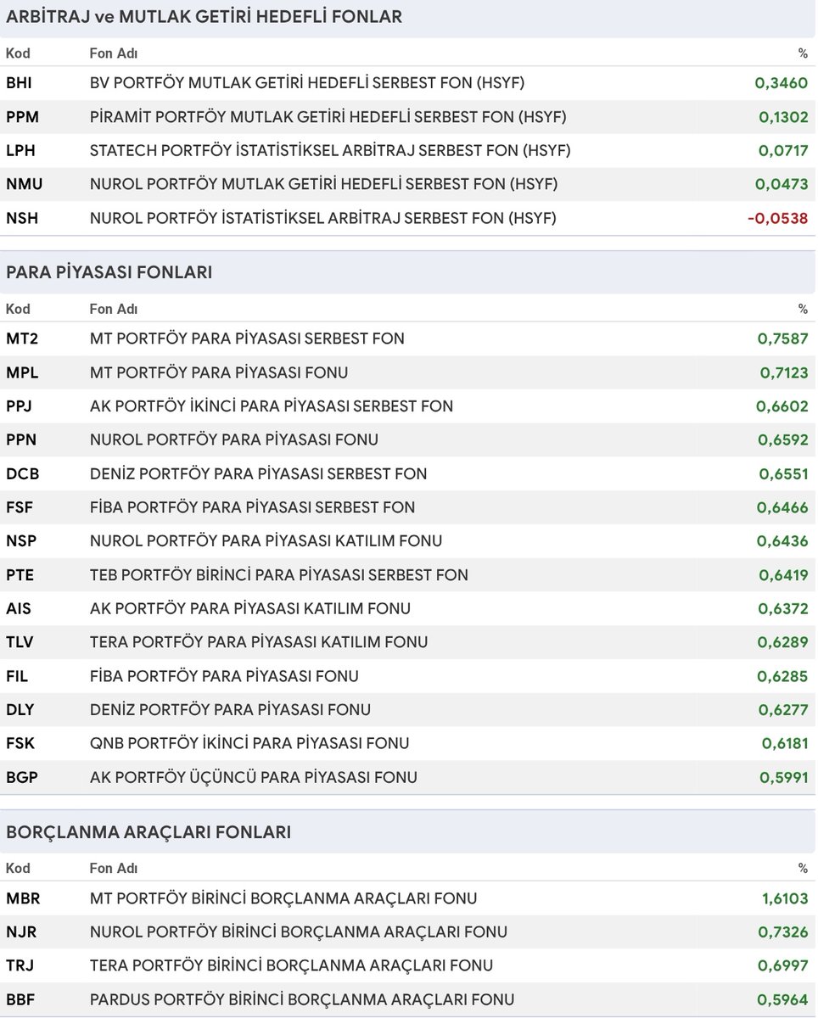This screenshot has height=1018, width=818.
Task: Click the BHI fund code
Action: 20,83
